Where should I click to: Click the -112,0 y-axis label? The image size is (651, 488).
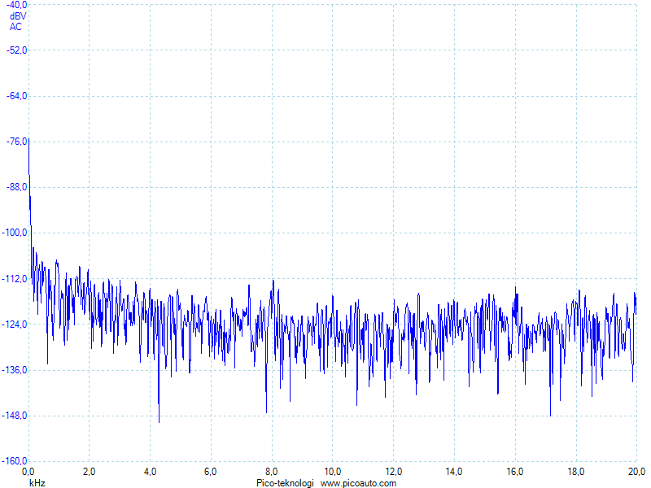[x=15, y=279]
